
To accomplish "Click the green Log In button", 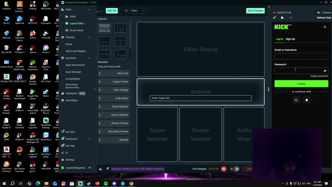I will click(x=301, y=84).
